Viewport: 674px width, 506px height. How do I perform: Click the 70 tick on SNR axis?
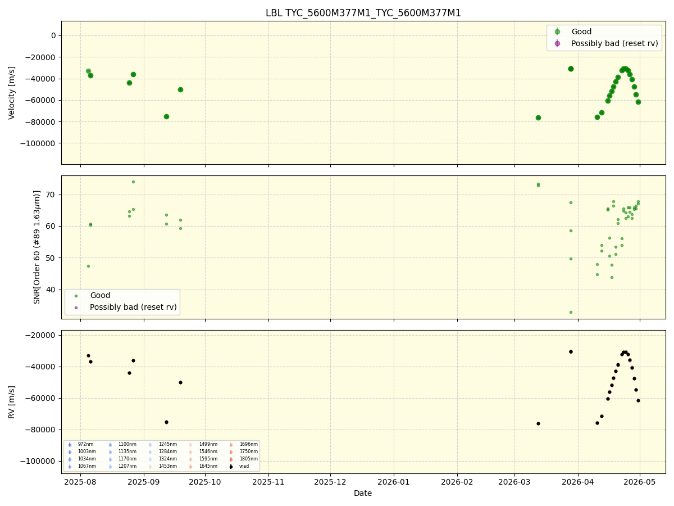pos(52,195)
